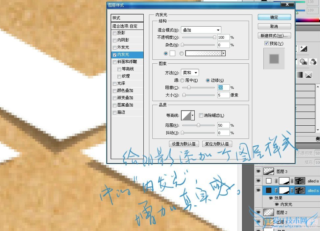The image size is (320, 231).
Task: Open 描边 settings row
Action: 127,112
